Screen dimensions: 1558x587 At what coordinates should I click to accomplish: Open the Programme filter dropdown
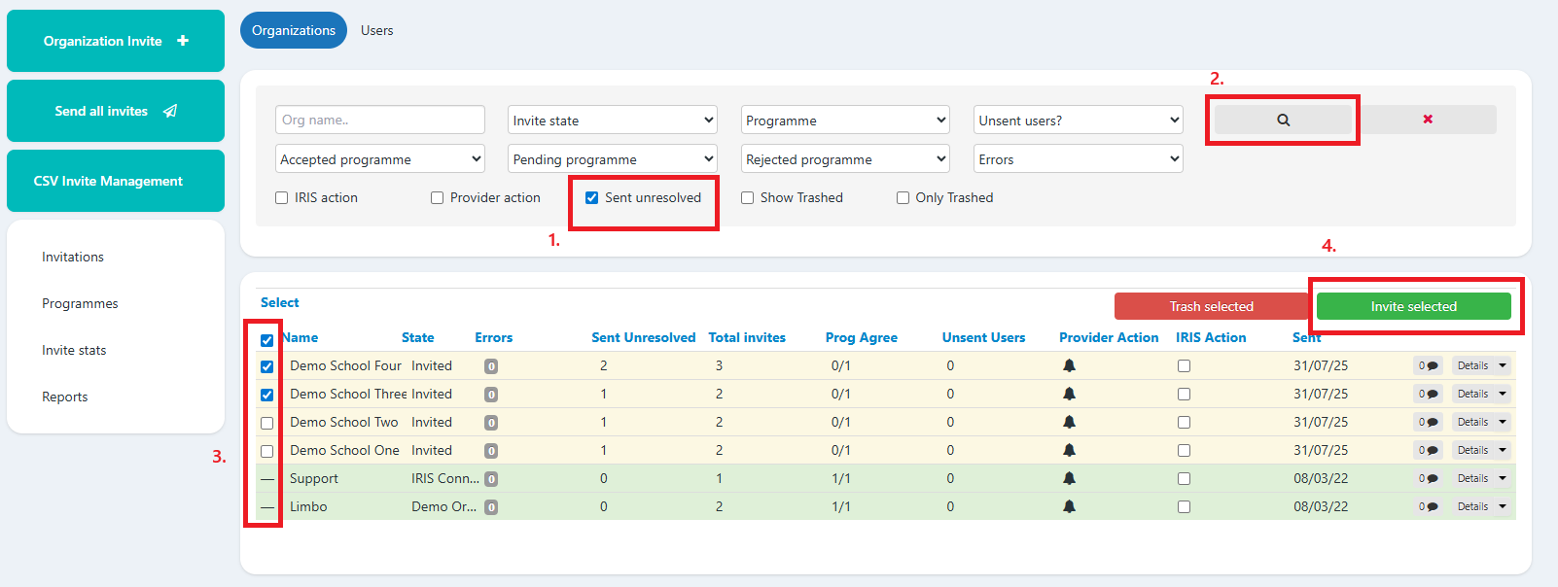pos(845,120)
